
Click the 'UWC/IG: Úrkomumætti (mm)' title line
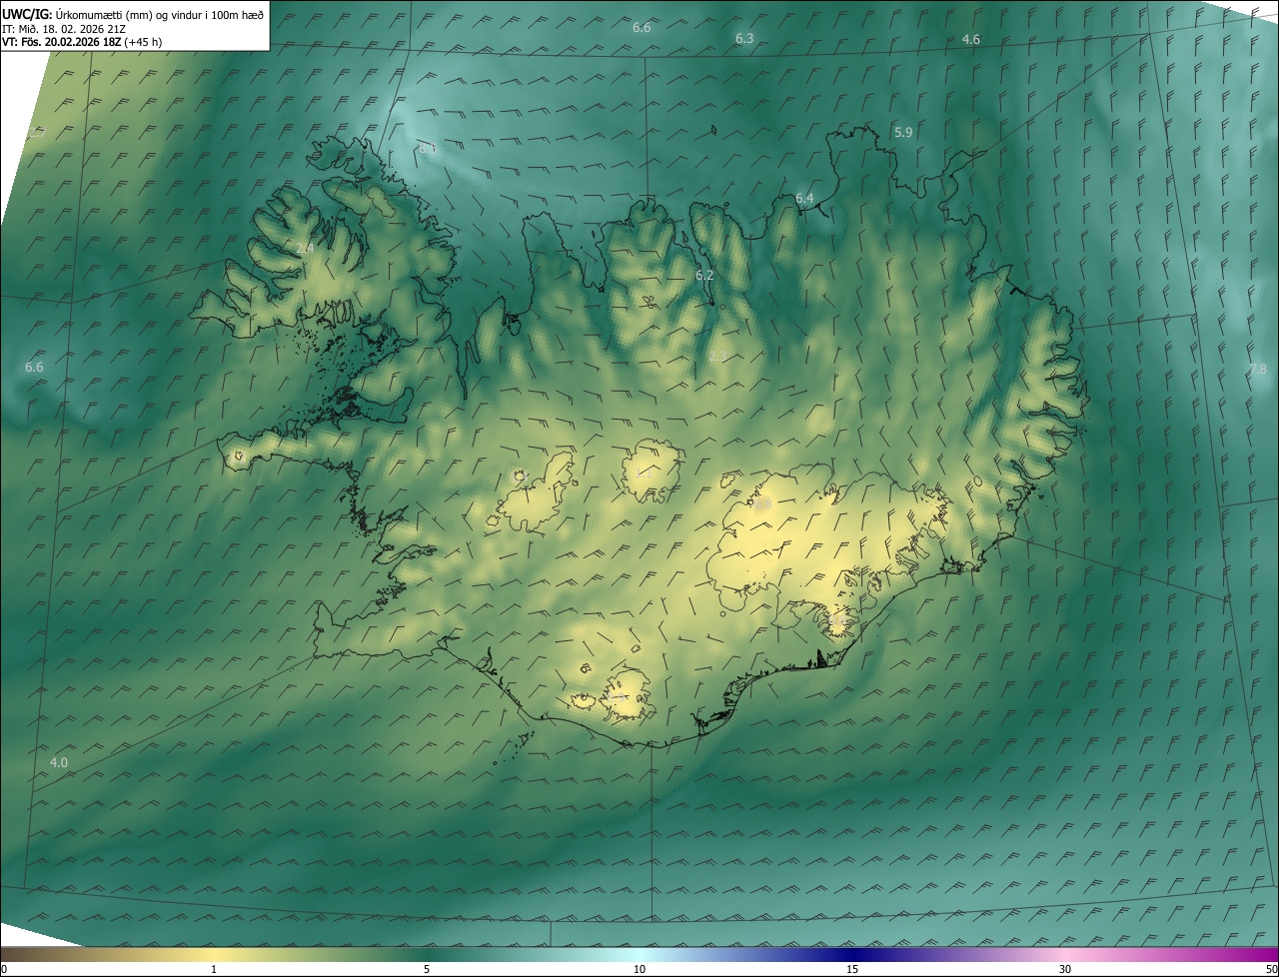[x=133, y=14]
